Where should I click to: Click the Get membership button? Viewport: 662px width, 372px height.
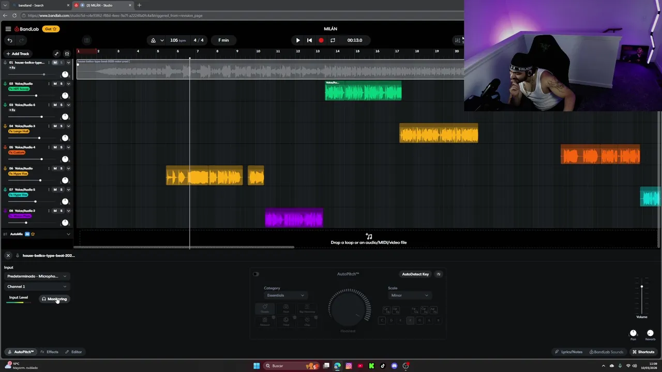[50, 29]
